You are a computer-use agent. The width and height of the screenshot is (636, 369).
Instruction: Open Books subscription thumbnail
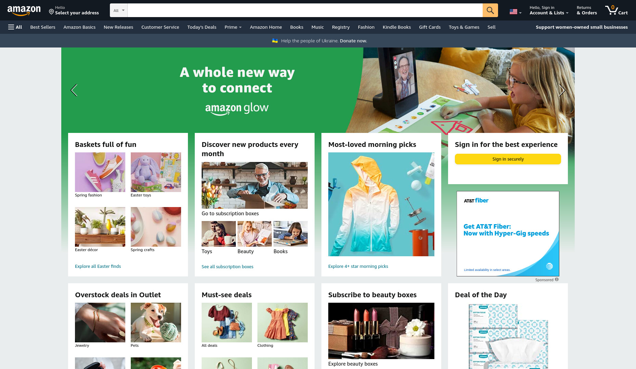[291, 234]
